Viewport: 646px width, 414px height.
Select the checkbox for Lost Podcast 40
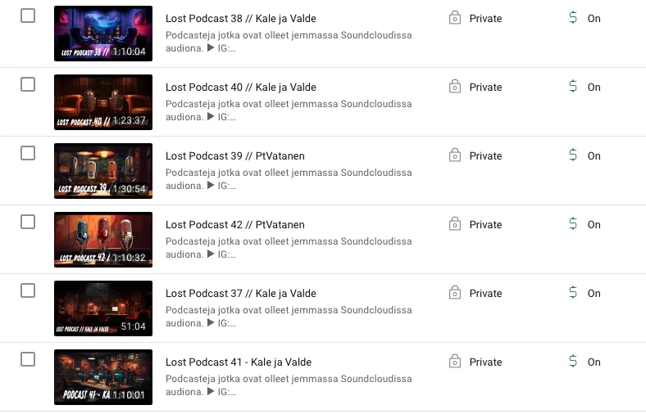tap(28, 85)
